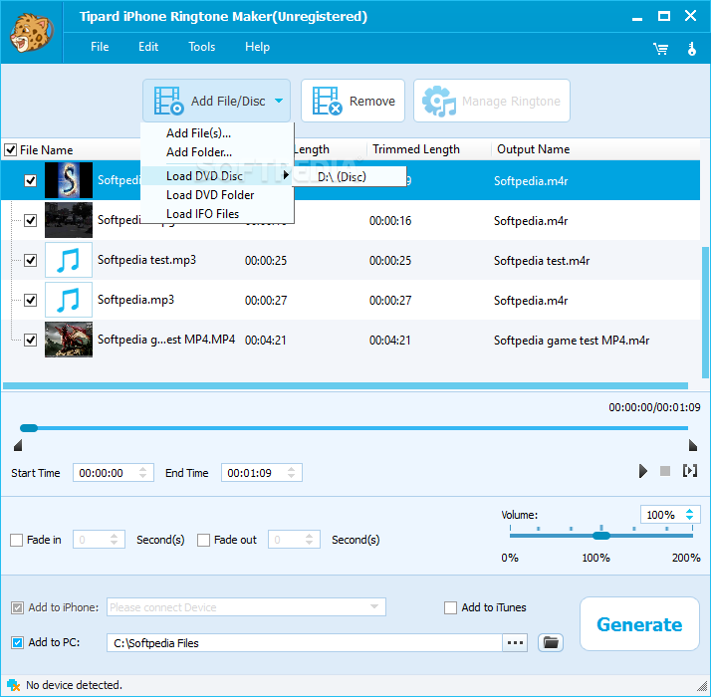The image size is (711, 697).
Task: Click the Fade out seconds spinner
Action: click(x=310, y=540)
